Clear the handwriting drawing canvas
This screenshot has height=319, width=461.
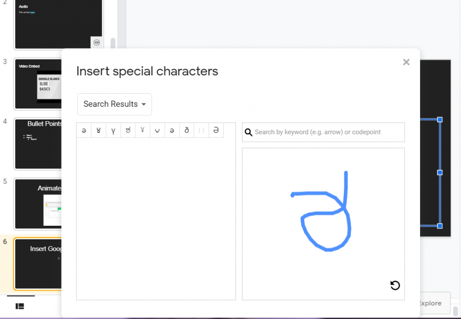(x=395, y=285)
